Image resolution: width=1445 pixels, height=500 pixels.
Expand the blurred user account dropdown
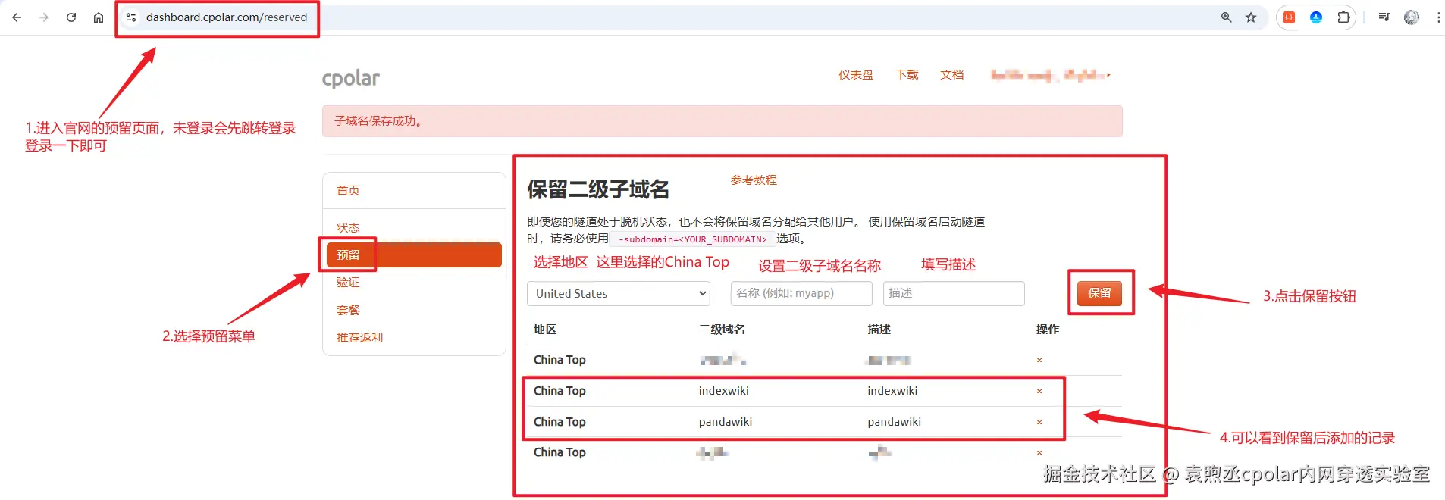(x=1050, y=75)
